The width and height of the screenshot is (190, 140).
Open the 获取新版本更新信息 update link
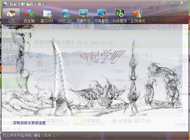click(29, 123)
